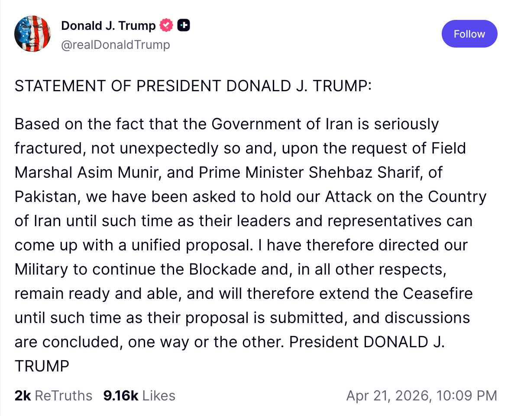Follow the realDonaldTrump account

click(x=469, y=34)
